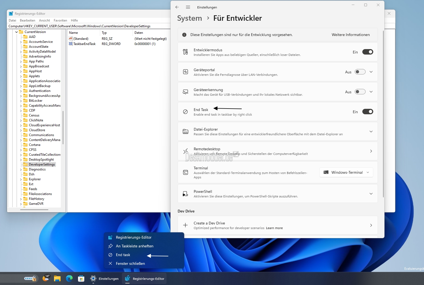
Task: Open the Windows-Terminal dropdown
Action: click(x=346, y=172)
